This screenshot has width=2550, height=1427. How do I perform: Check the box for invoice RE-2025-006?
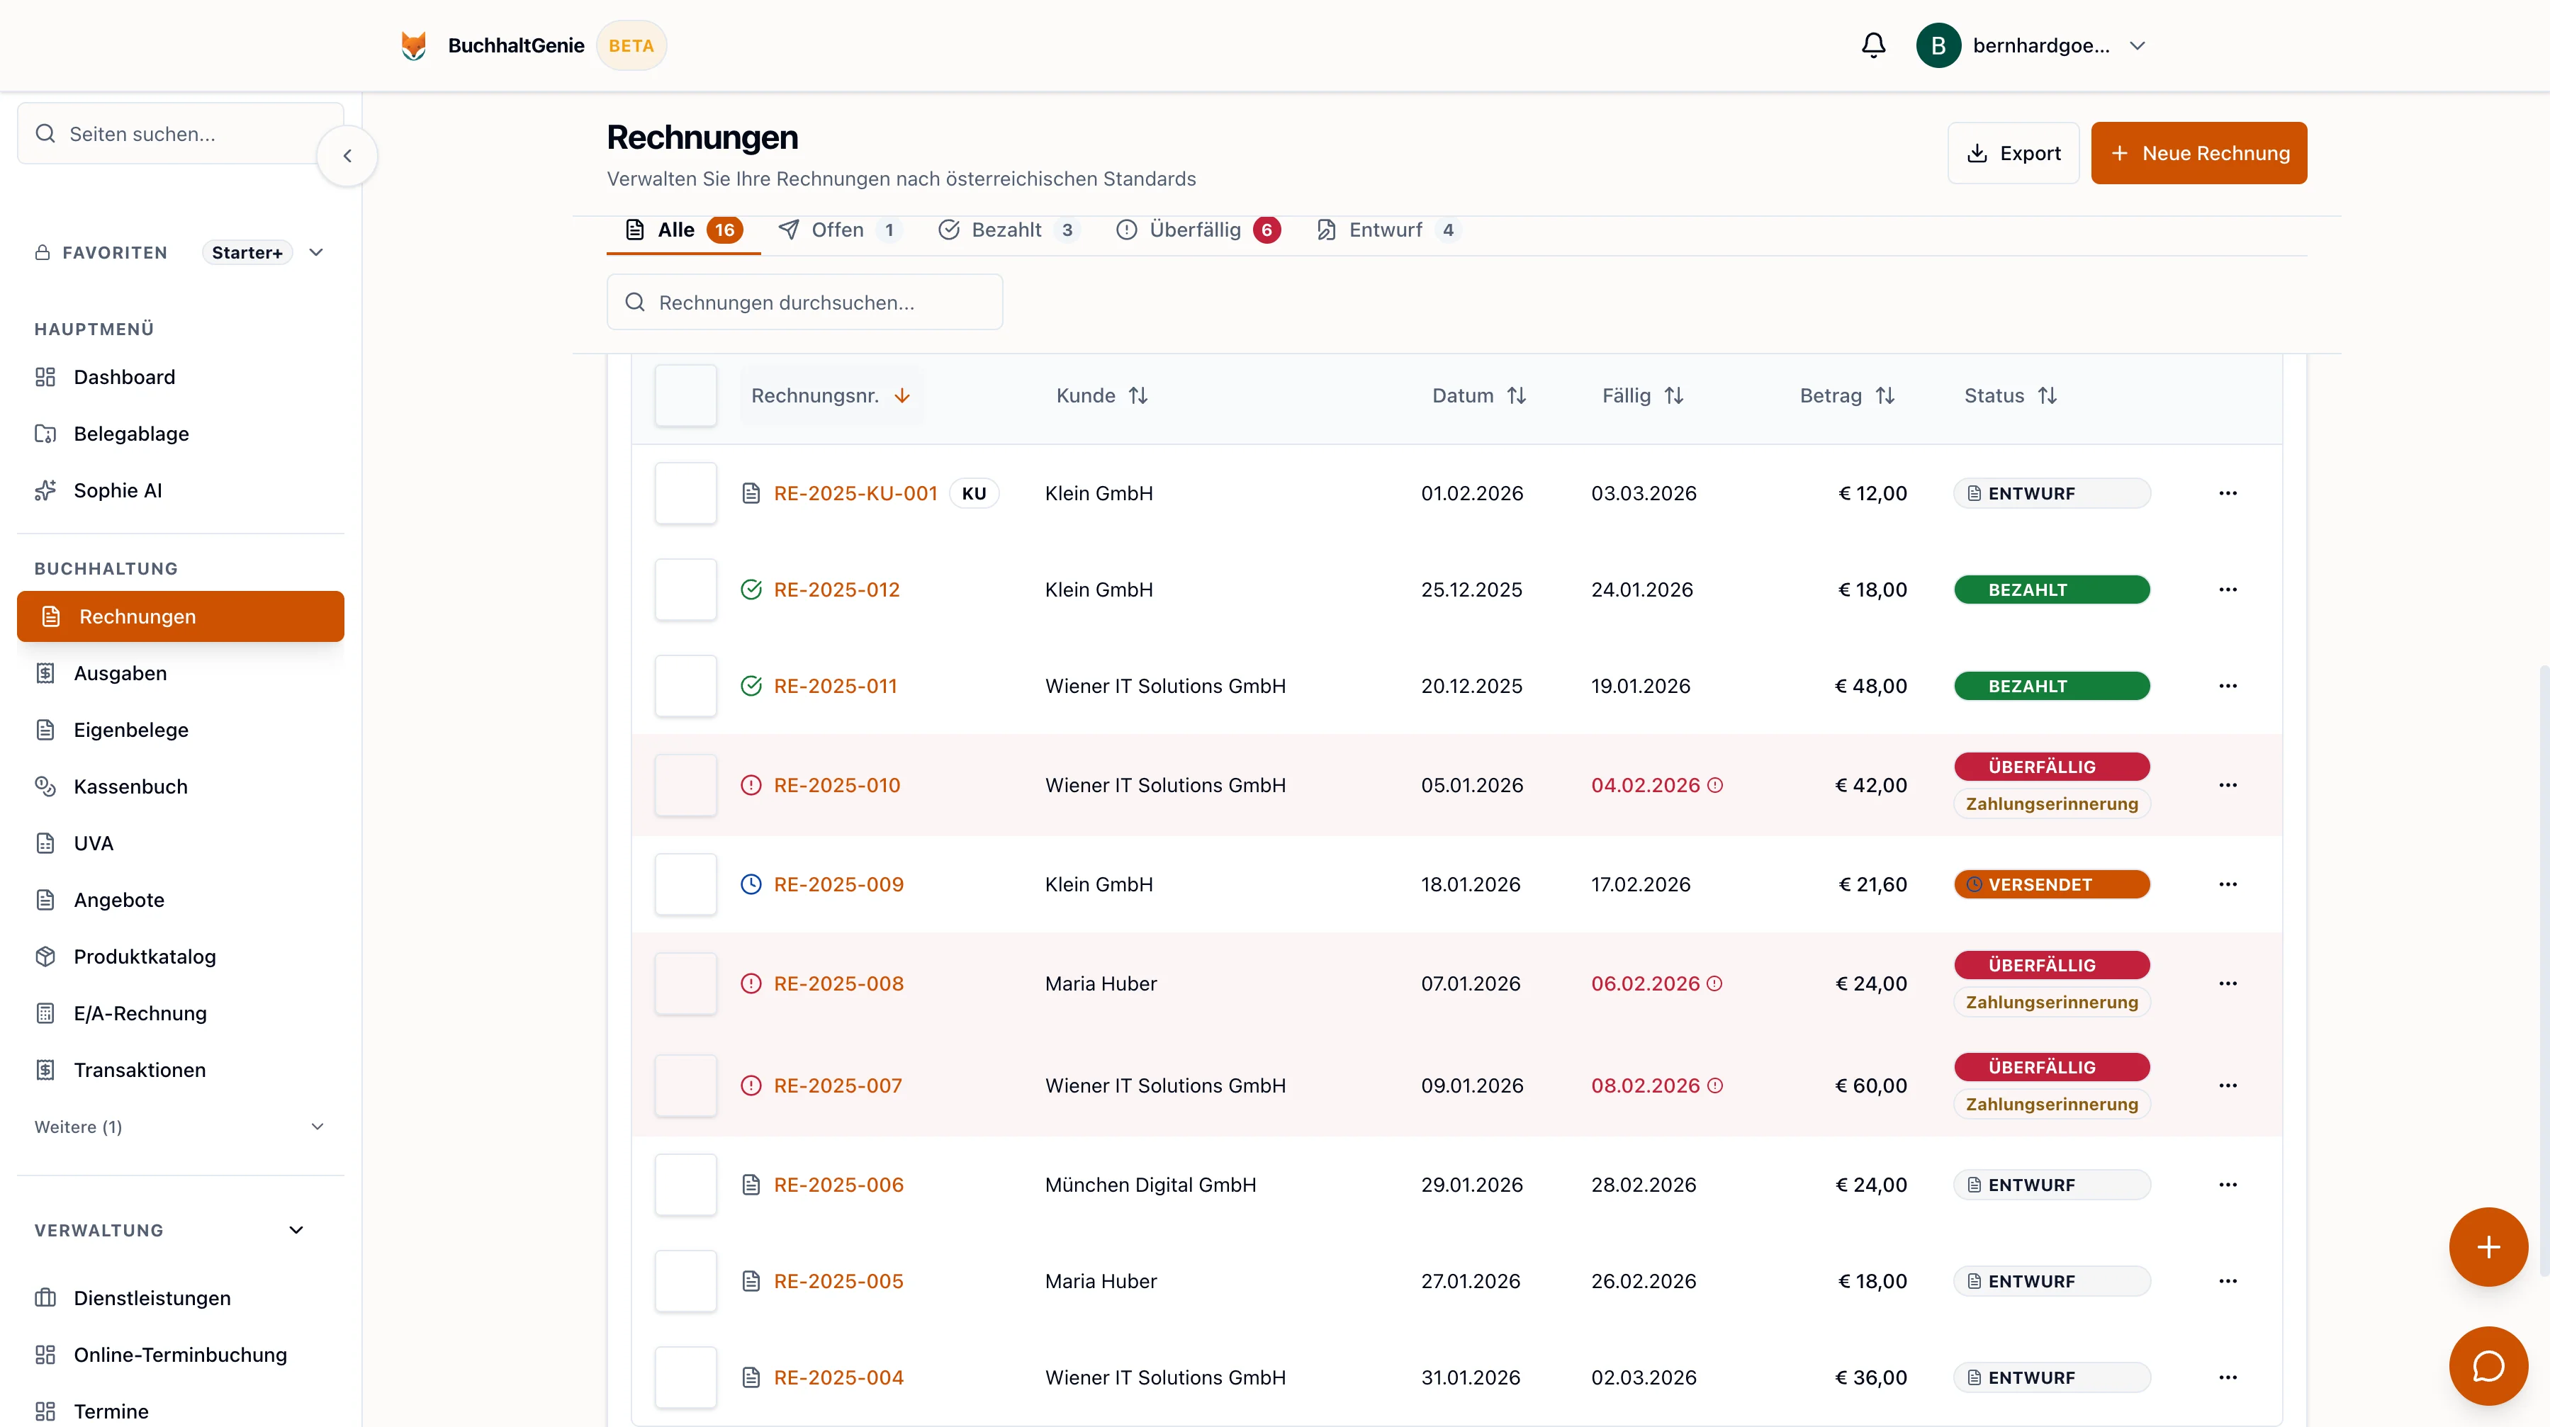685,1185
